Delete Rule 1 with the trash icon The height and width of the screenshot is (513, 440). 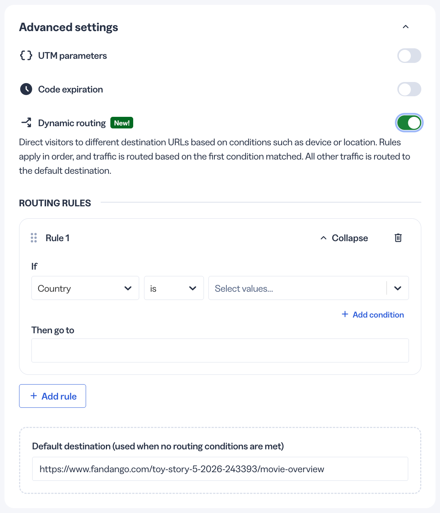(x=398, y=238)
